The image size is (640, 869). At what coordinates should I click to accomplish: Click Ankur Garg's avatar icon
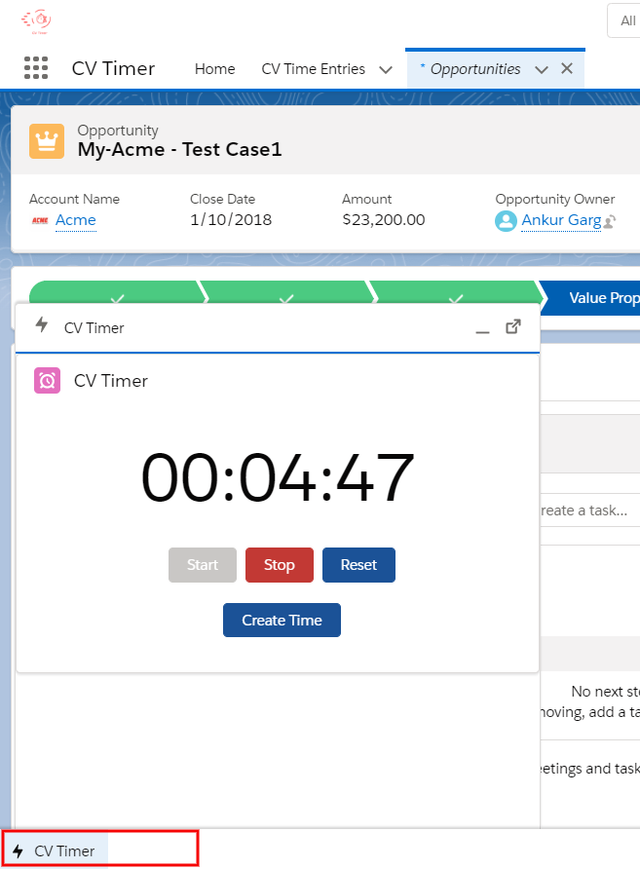point(506,220)
